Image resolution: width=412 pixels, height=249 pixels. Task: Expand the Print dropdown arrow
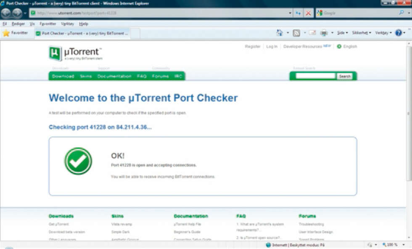[x=332, y=33]
